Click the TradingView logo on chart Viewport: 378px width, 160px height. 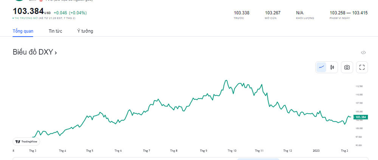pyautogui.click(x=26, y=142)
